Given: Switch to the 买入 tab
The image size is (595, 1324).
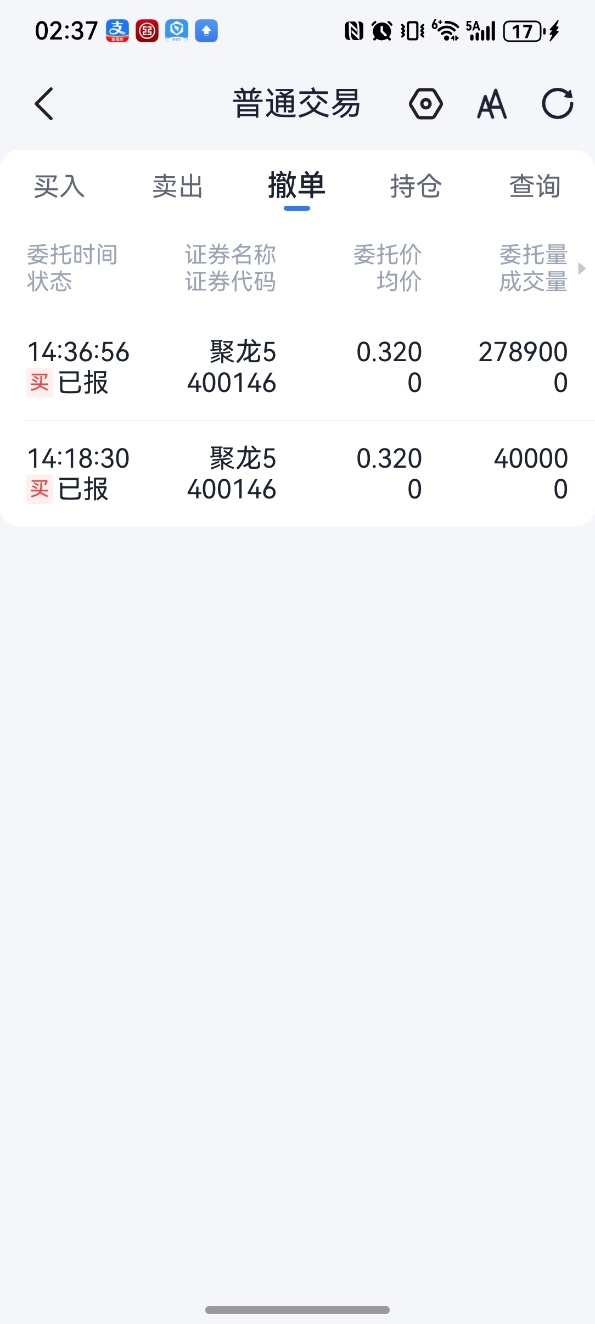Looking at the screenshot, I should [x=59, y=187].
